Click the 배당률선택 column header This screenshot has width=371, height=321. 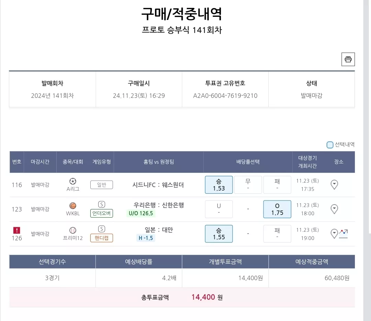(x=248, y=162)
